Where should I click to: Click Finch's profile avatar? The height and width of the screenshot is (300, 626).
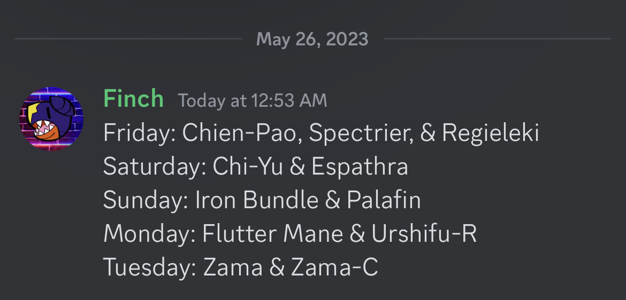[x=51, y=119]
